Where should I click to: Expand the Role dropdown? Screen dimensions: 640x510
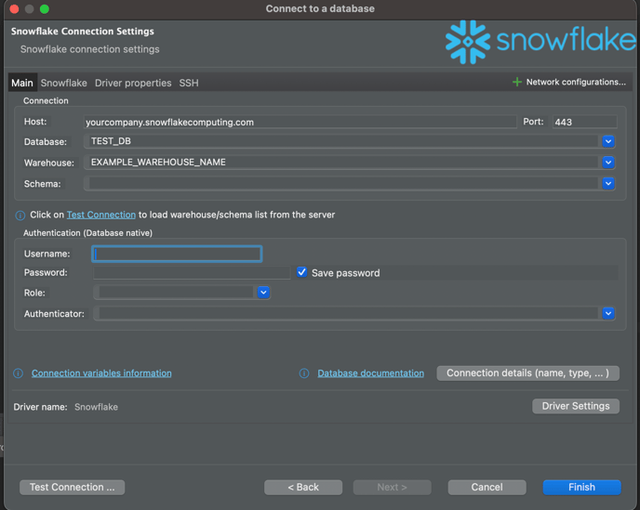pos(263,293)
